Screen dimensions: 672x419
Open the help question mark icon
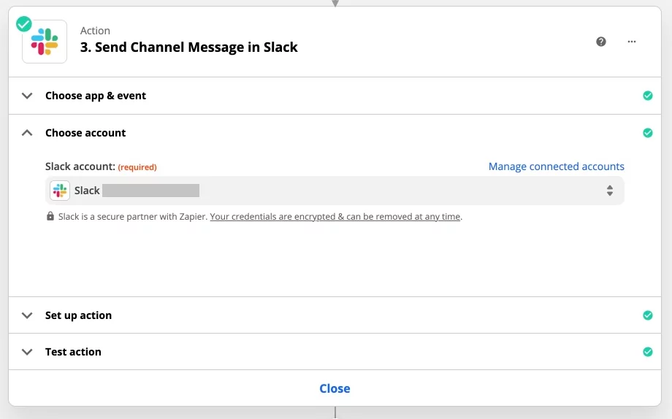pyautogui.click(x=601, y=42)
